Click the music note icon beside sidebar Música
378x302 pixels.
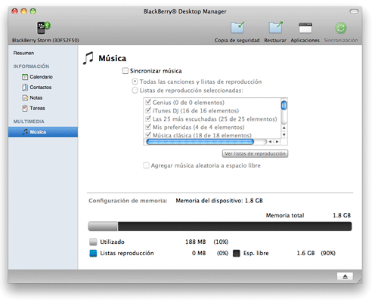click(x=25, y=132)
